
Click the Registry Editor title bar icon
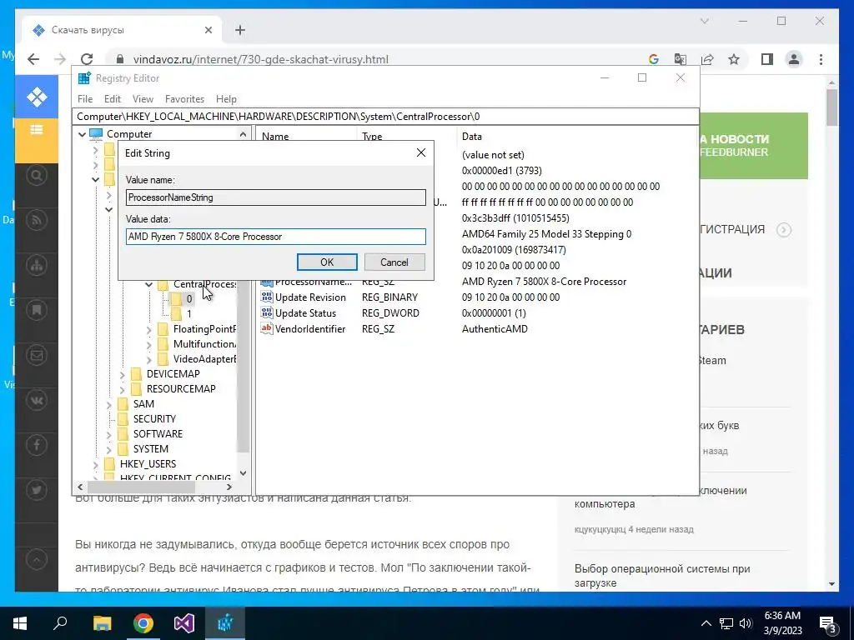point(84,77)
